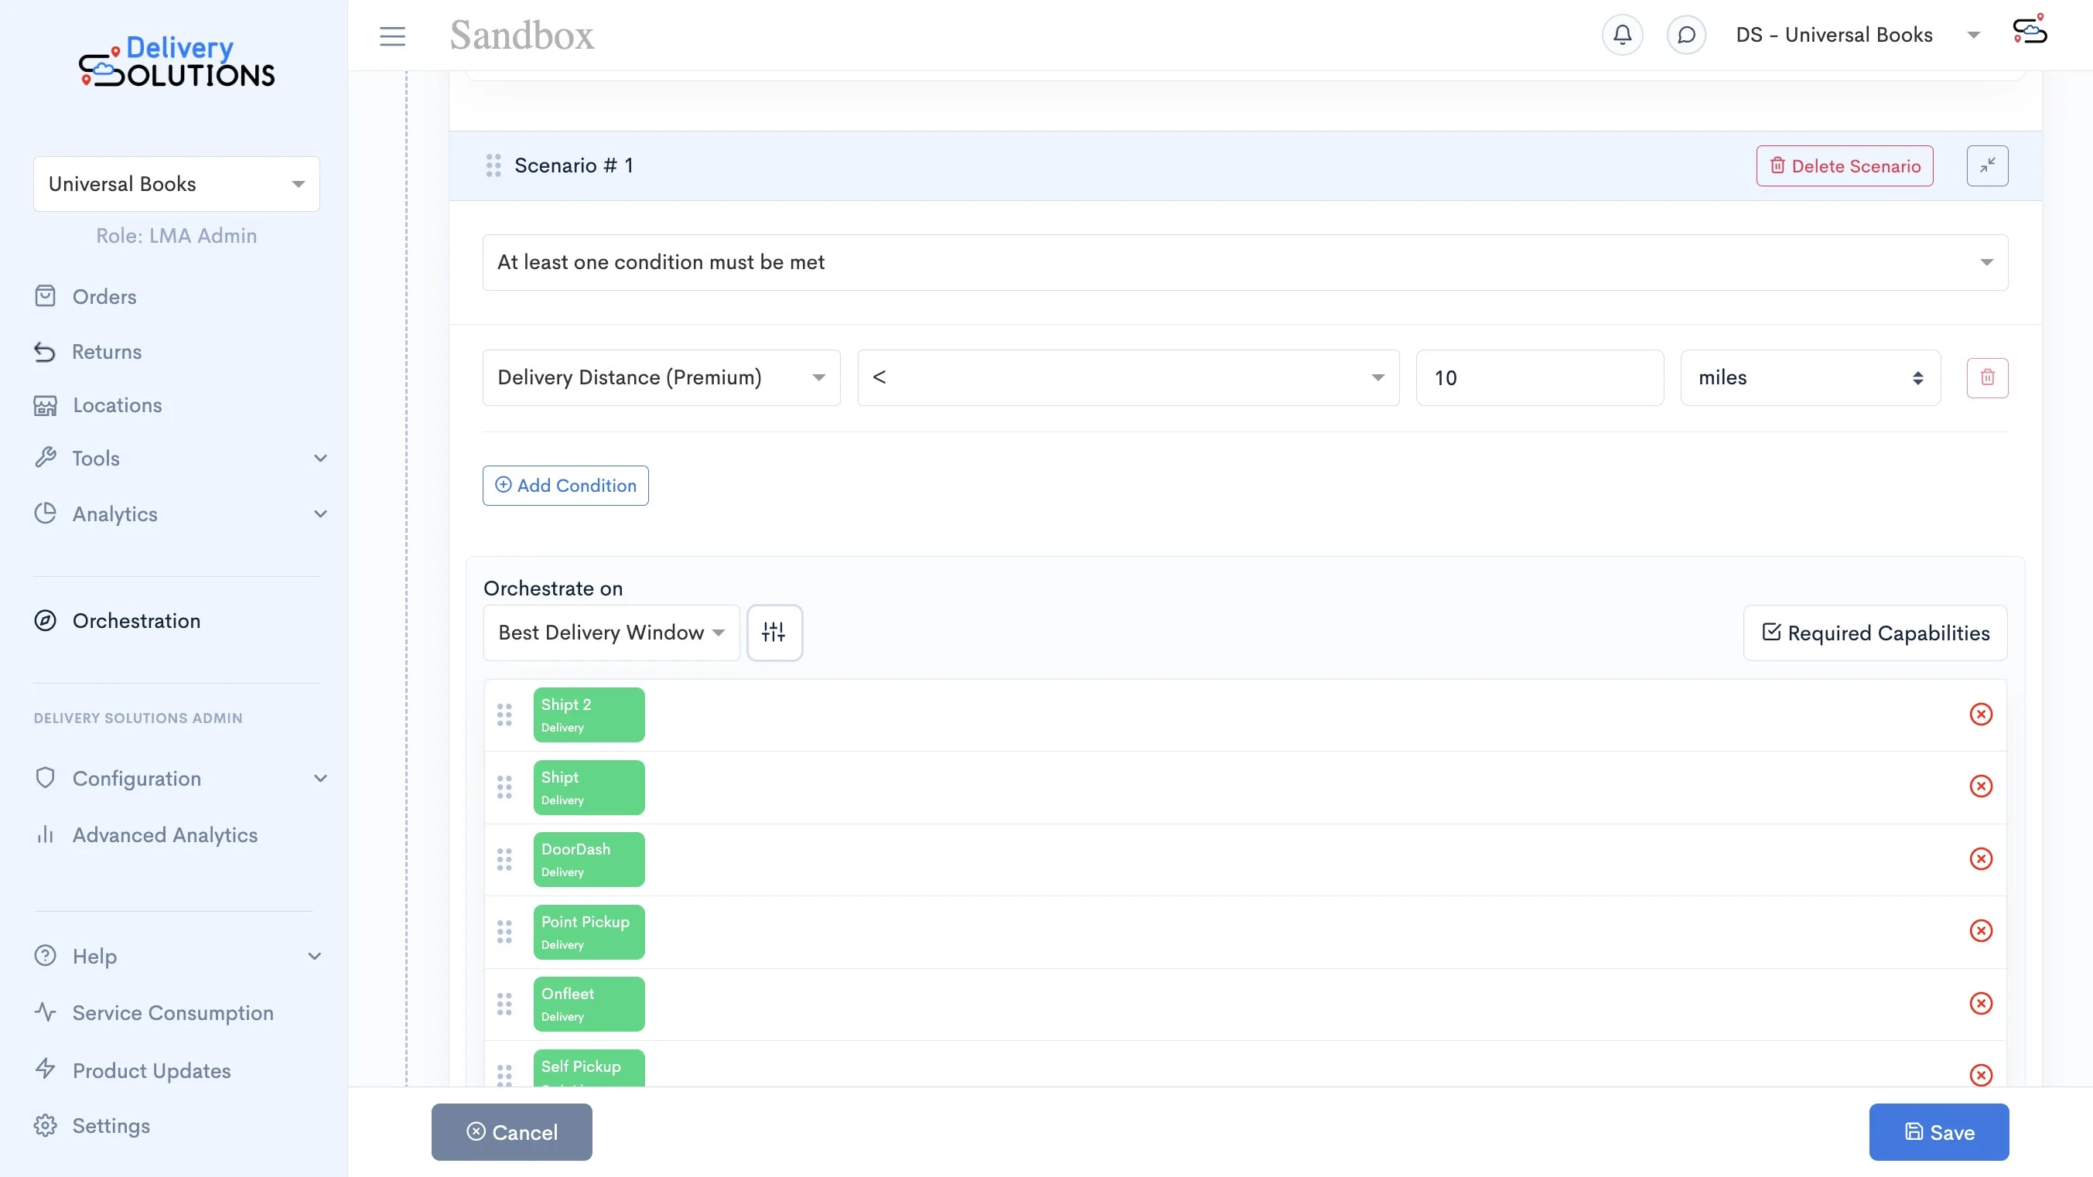
Task: Open notifications bell icon
Action: point(1623,35)
